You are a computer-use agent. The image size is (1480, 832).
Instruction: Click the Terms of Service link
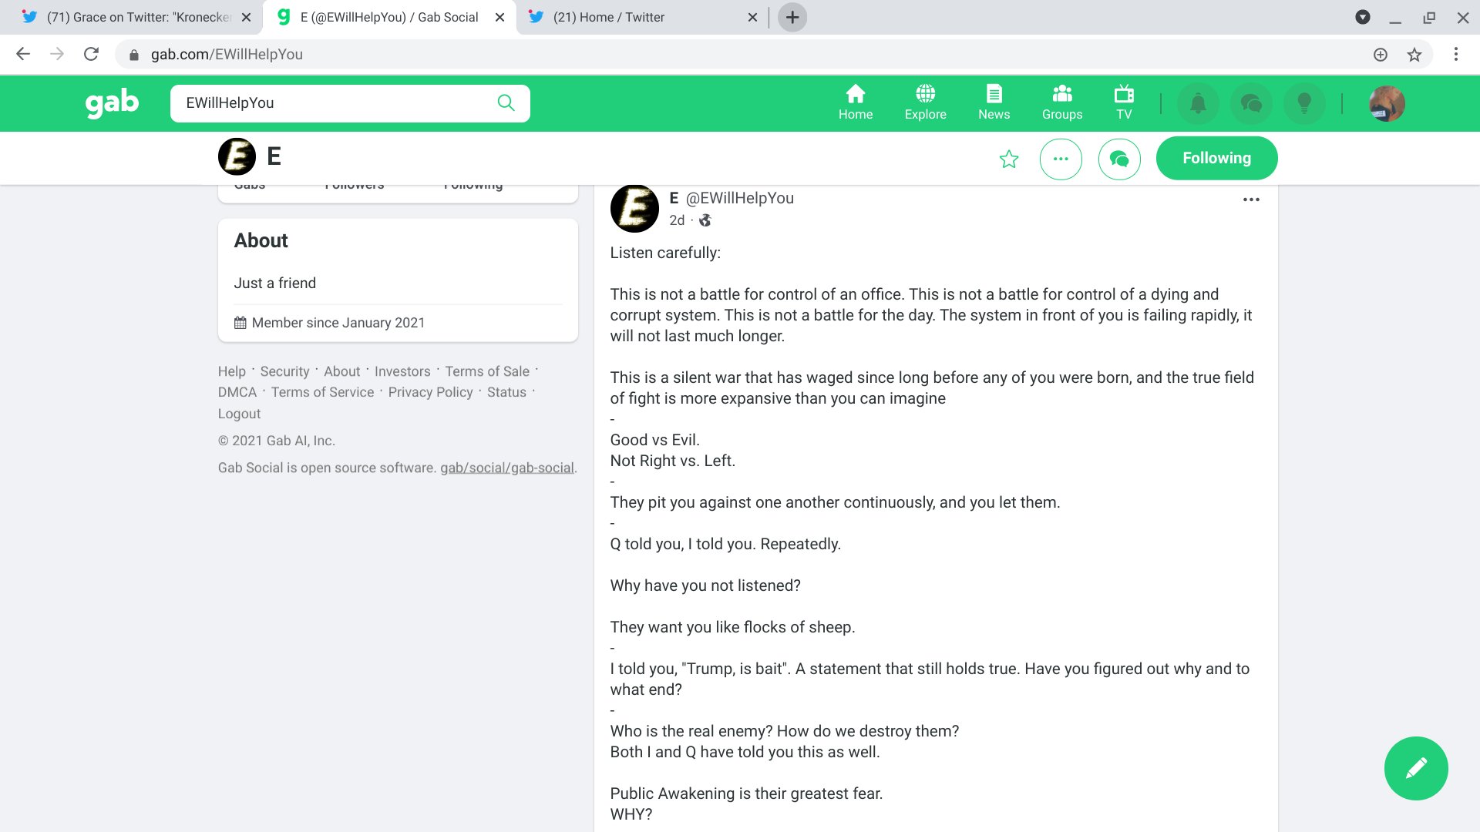[x=322, y=392]
